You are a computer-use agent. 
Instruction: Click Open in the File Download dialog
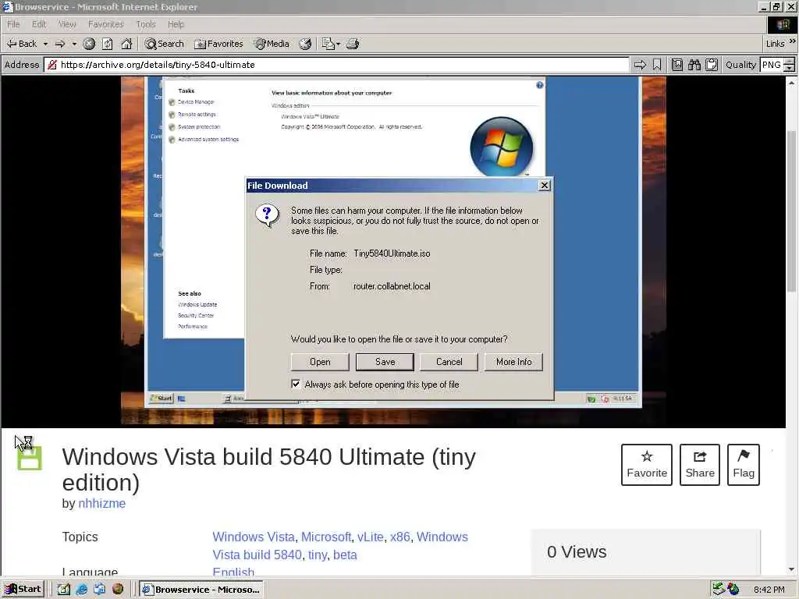[320, 362]
